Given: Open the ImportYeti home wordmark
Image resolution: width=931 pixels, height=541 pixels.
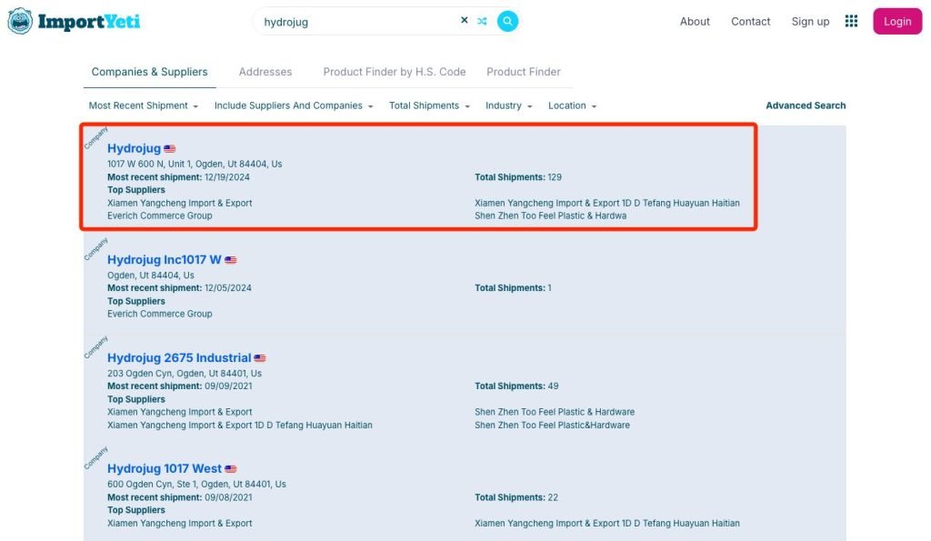Looking at the screenshot, I should [89, 22].
